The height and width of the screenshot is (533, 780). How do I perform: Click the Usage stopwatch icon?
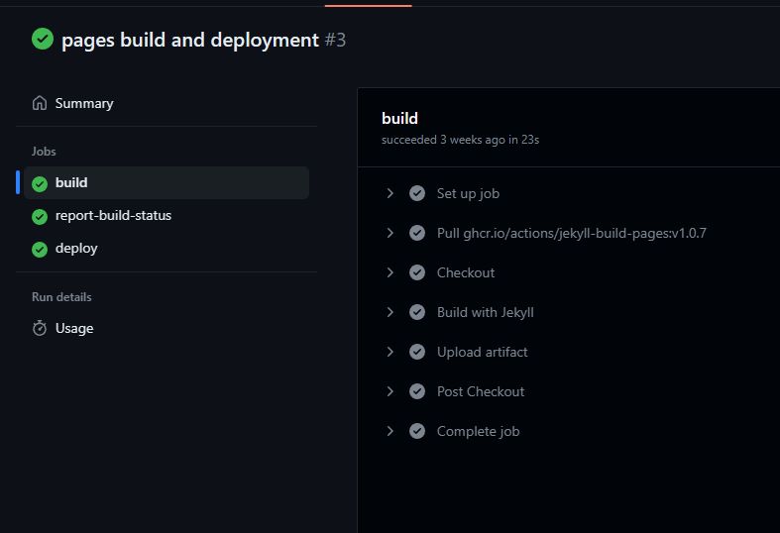tap(40, 328)
